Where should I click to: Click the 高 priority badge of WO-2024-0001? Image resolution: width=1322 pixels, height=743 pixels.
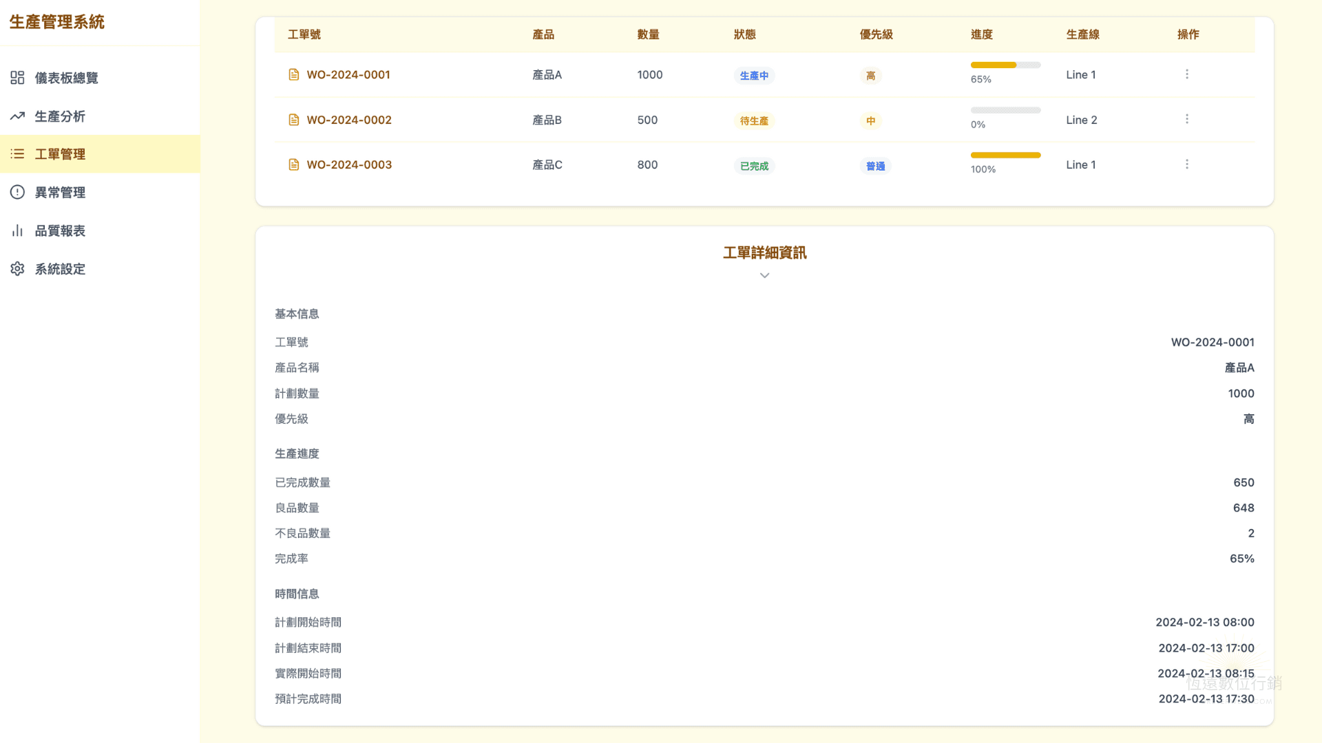[870, 76]
